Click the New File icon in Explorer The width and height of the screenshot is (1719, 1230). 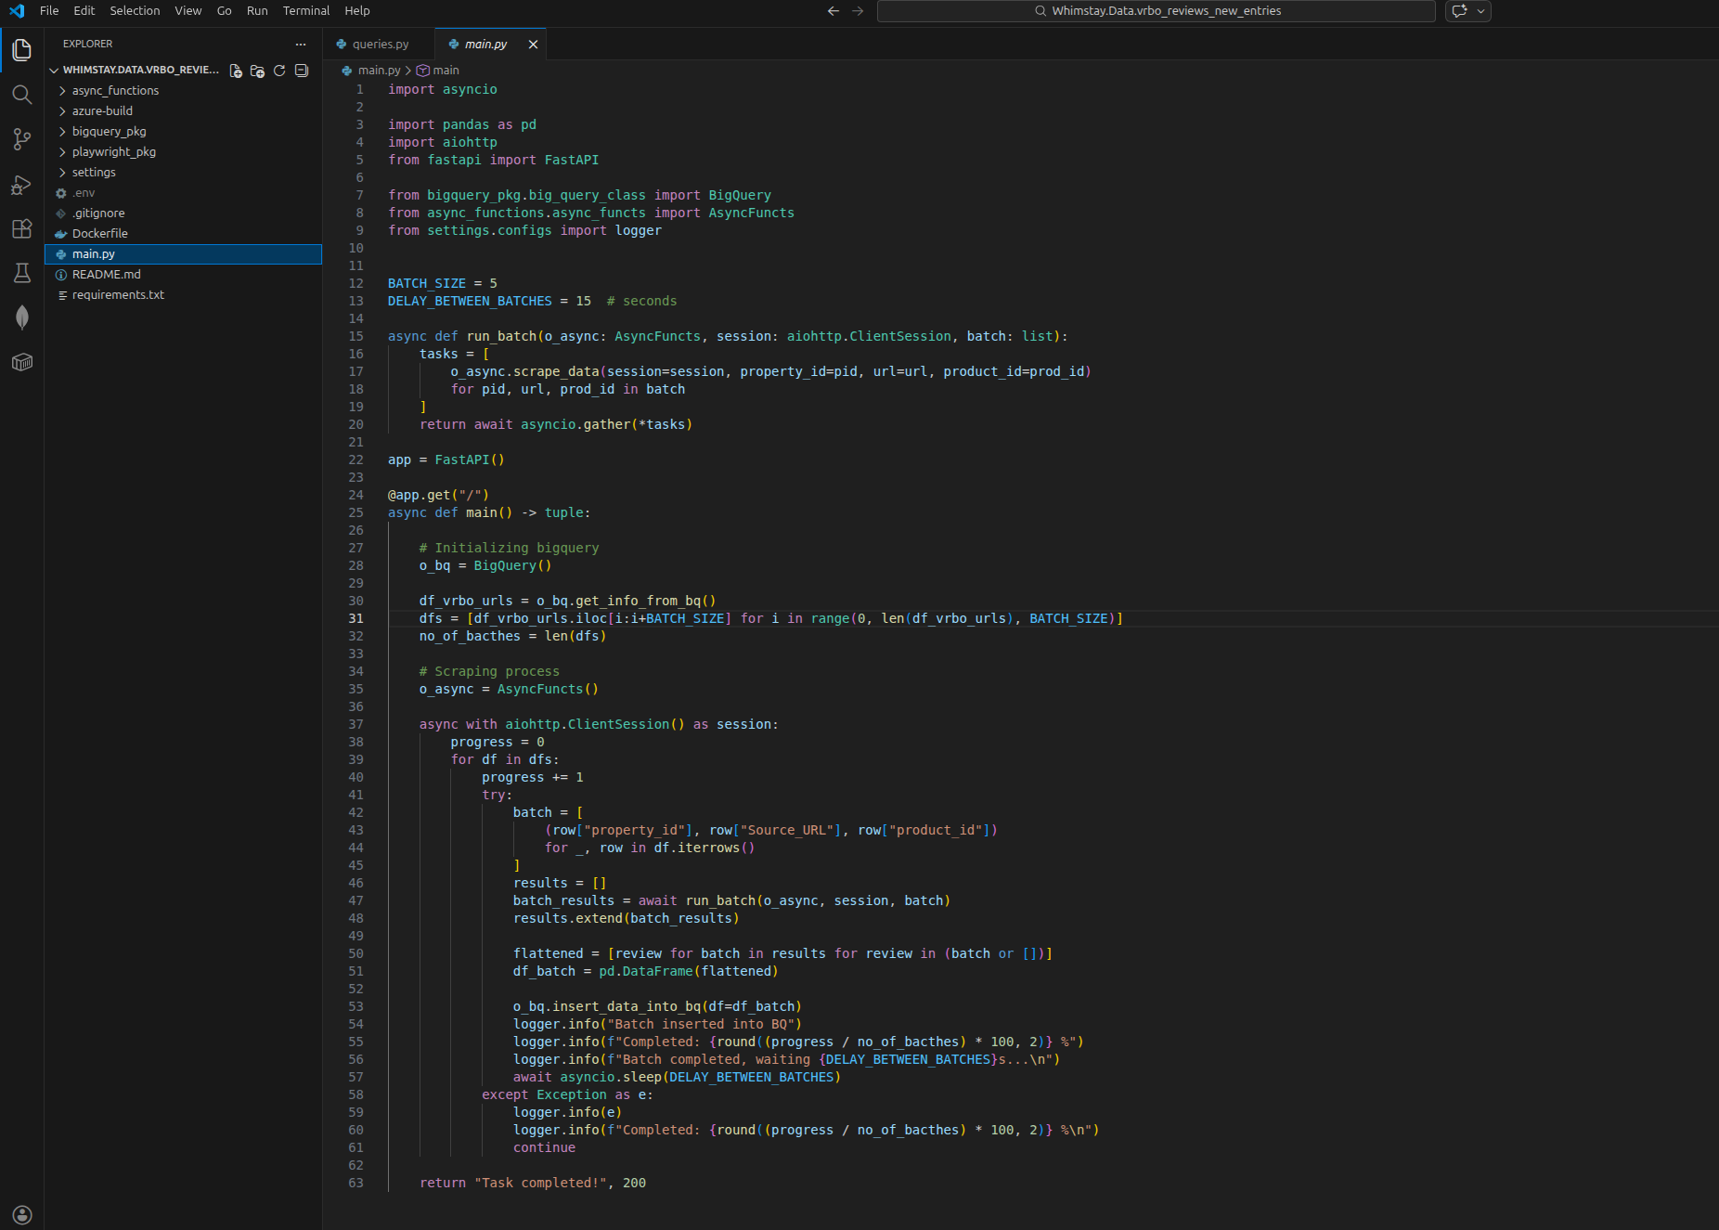click(x=235, y=71)
